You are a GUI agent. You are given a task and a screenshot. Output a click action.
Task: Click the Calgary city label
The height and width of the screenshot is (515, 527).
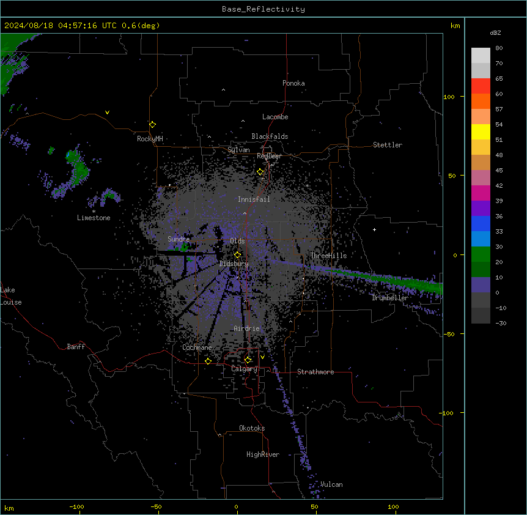tap(244, 369)
